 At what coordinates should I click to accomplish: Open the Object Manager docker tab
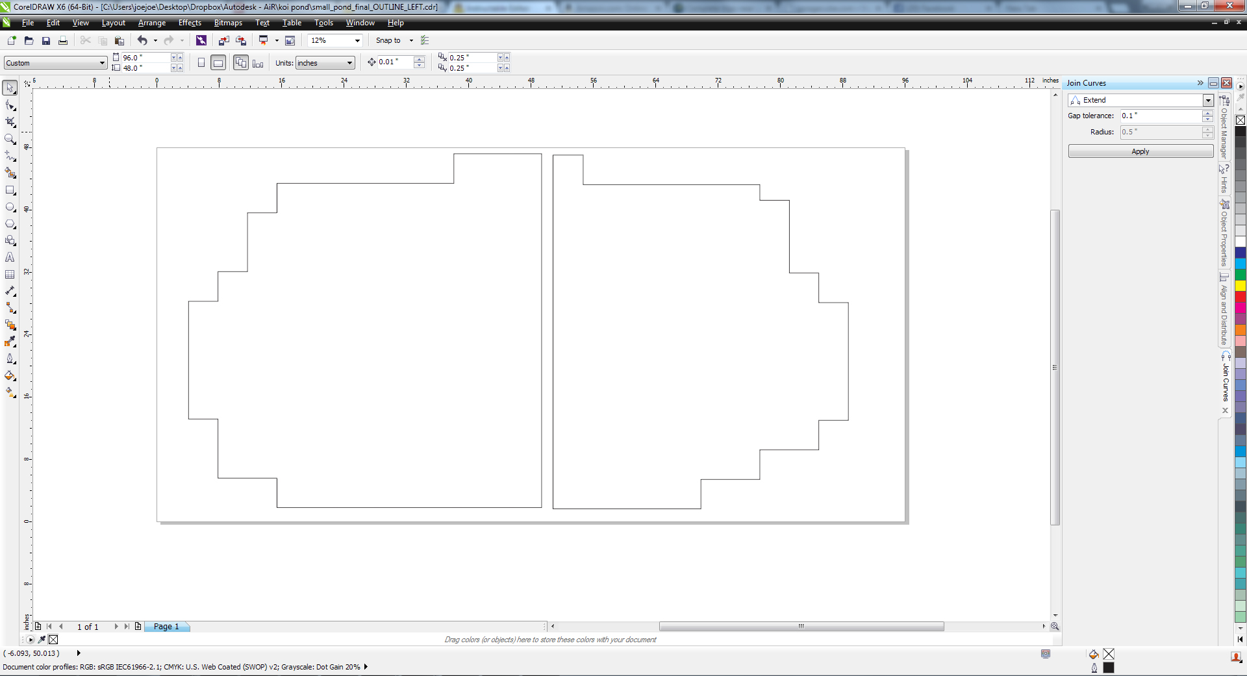pos(1224,127)
